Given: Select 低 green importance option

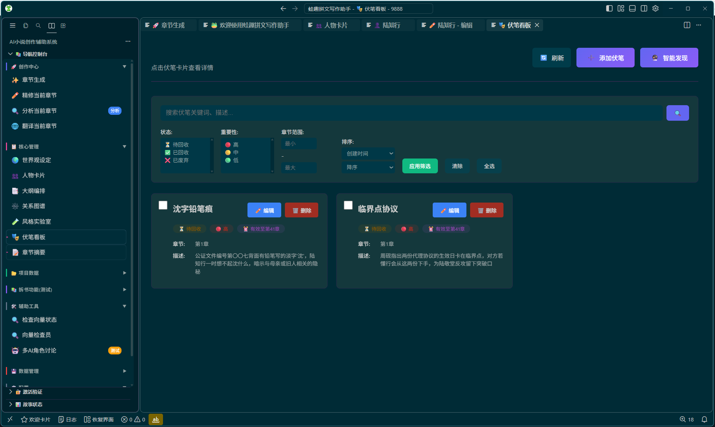Looking at the screenshot, I should click(232, 160).
